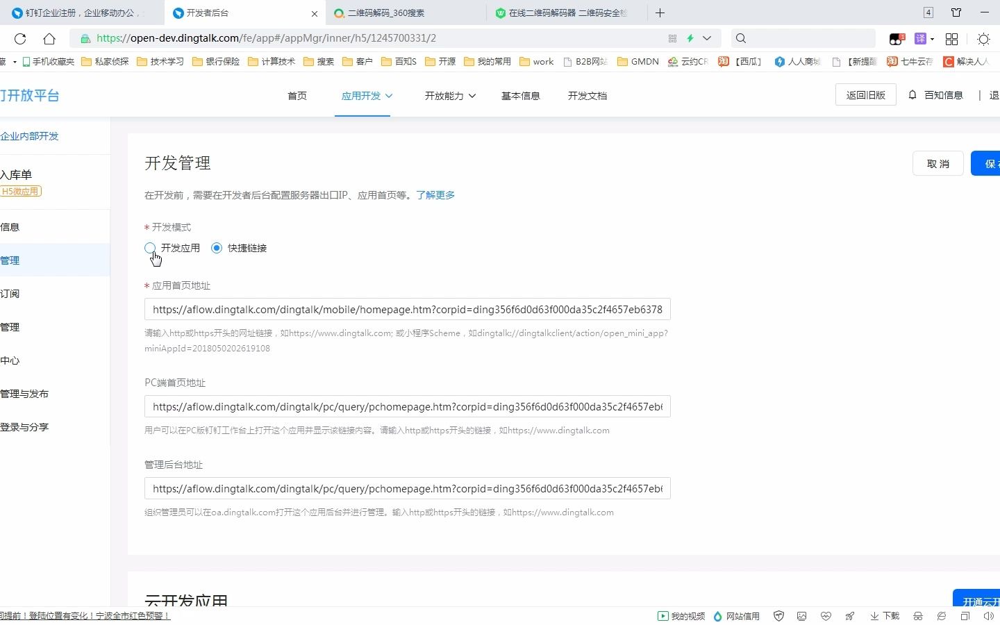Open the 基本信息 menu item
This screenshot has width=1000, height=625.
click(x=521, y=96)
